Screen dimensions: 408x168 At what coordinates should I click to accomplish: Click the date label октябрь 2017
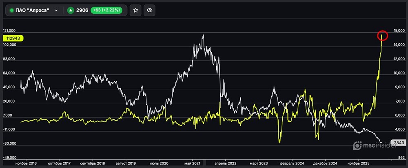[x=59, y=164]
